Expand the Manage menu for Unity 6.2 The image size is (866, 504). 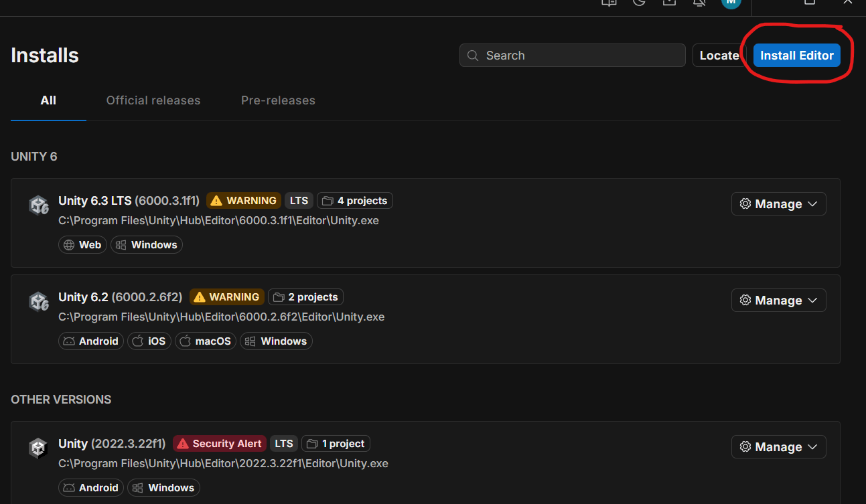click(x=778, y=301)
